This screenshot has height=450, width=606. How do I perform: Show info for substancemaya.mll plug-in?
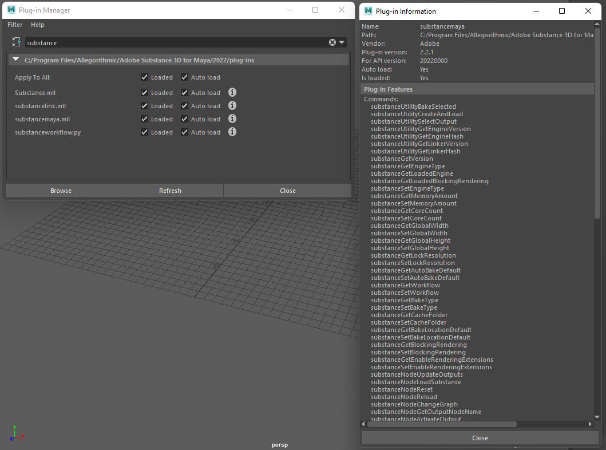tap(232, 119)
